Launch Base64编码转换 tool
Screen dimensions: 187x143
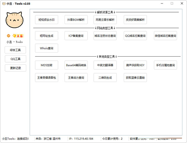click(76, 65)
